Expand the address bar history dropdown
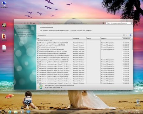 (x=101, y=23)
